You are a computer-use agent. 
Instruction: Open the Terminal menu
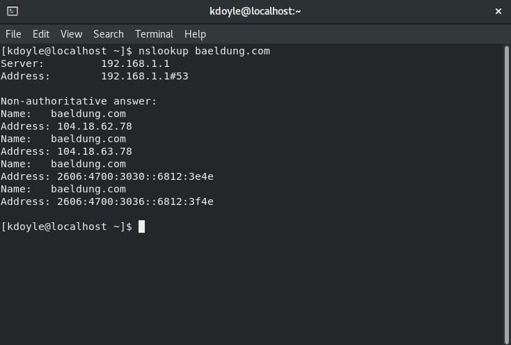[154, 34]
